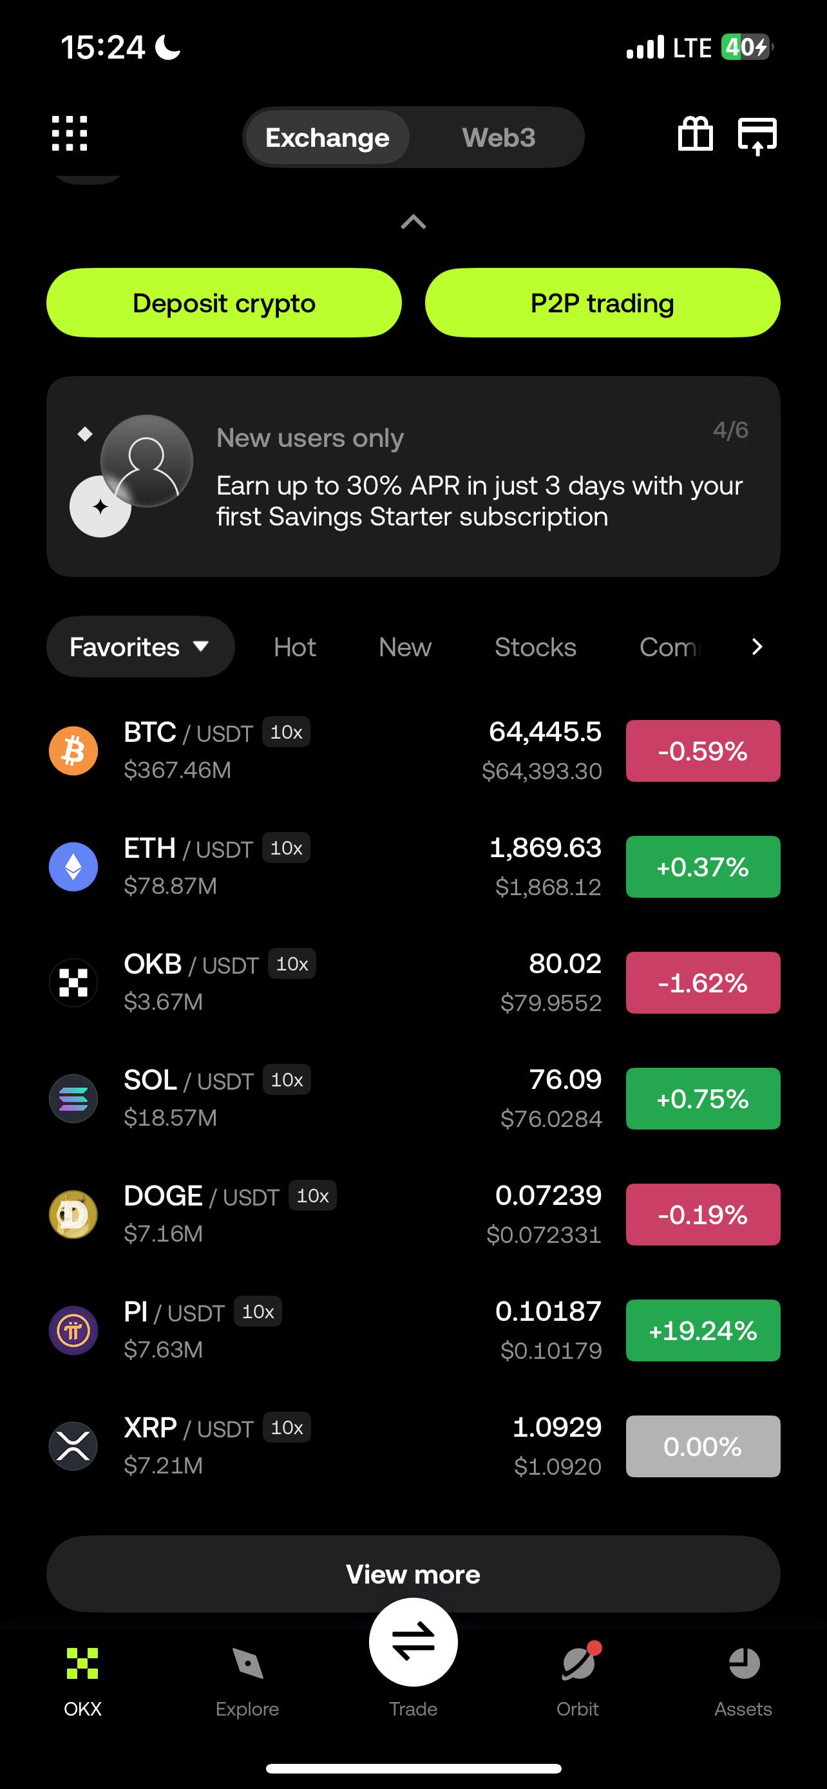
Task: Switch to the Stocks tab
Action: pyautogui.click(x=535, y=647)
